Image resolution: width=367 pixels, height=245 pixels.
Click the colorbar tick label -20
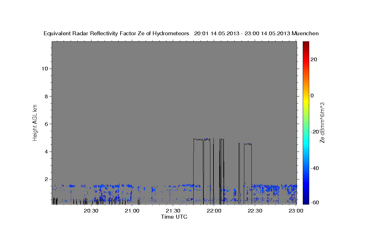[x=315, y=132]
